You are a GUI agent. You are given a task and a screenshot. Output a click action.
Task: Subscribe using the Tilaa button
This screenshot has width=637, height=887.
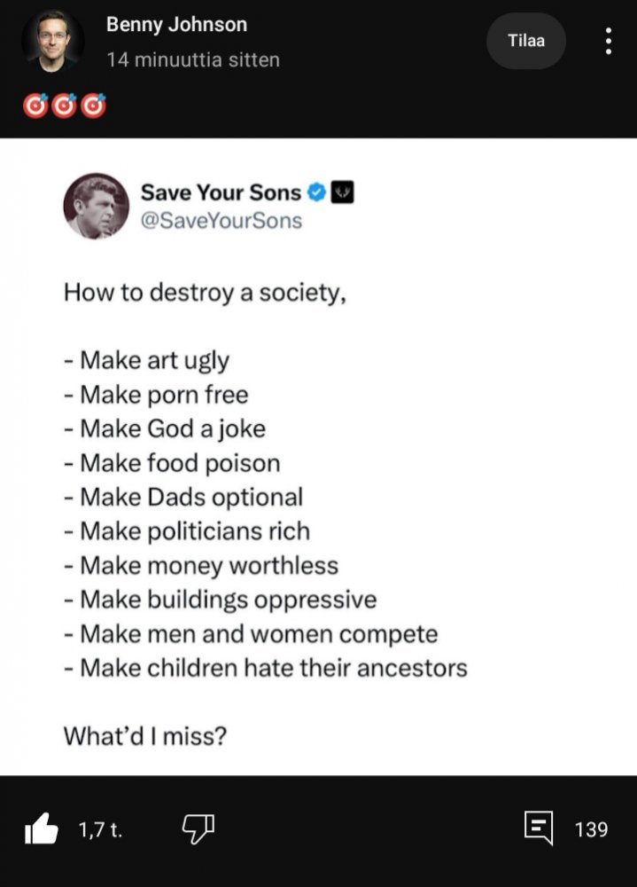click(526, 41)
